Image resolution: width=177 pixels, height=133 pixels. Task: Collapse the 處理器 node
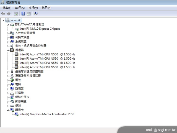coord(8,50)
